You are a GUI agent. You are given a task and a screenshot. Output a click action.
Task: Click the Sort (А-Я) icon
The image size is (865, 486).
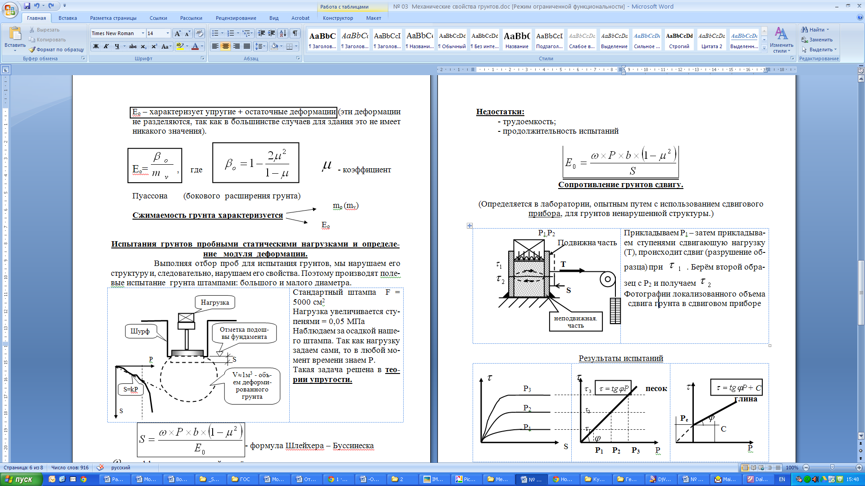(x=283, y=33)
